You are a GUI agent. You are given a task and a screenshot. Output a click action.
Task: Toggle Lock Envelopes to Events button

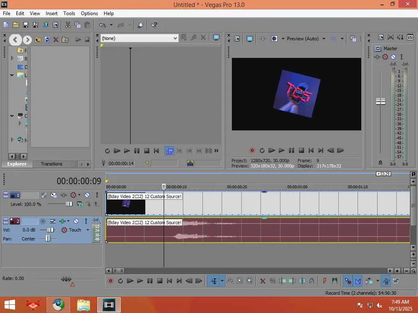pyautogui.click(x=386, y=281)
